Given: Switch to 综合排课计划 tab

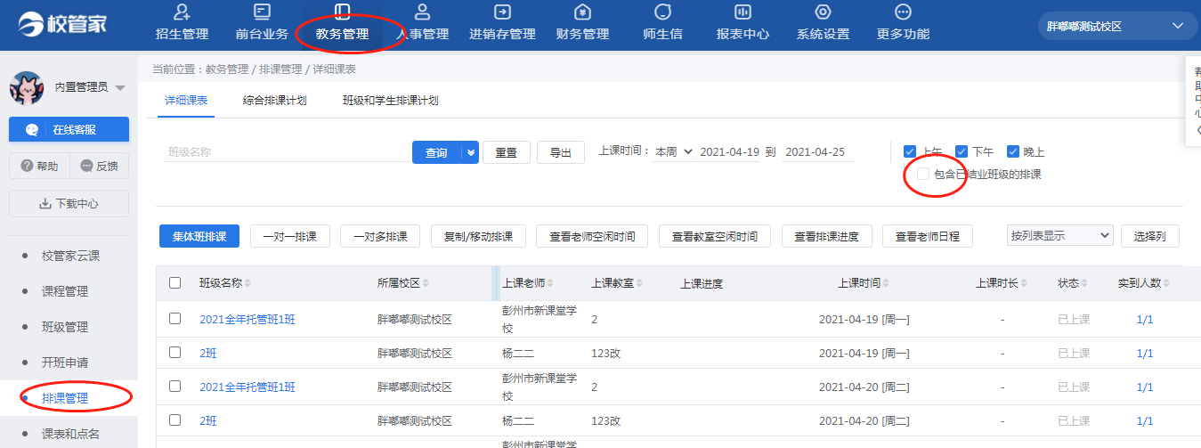Looking at the screenshot, I should click(x=274, y=101).
